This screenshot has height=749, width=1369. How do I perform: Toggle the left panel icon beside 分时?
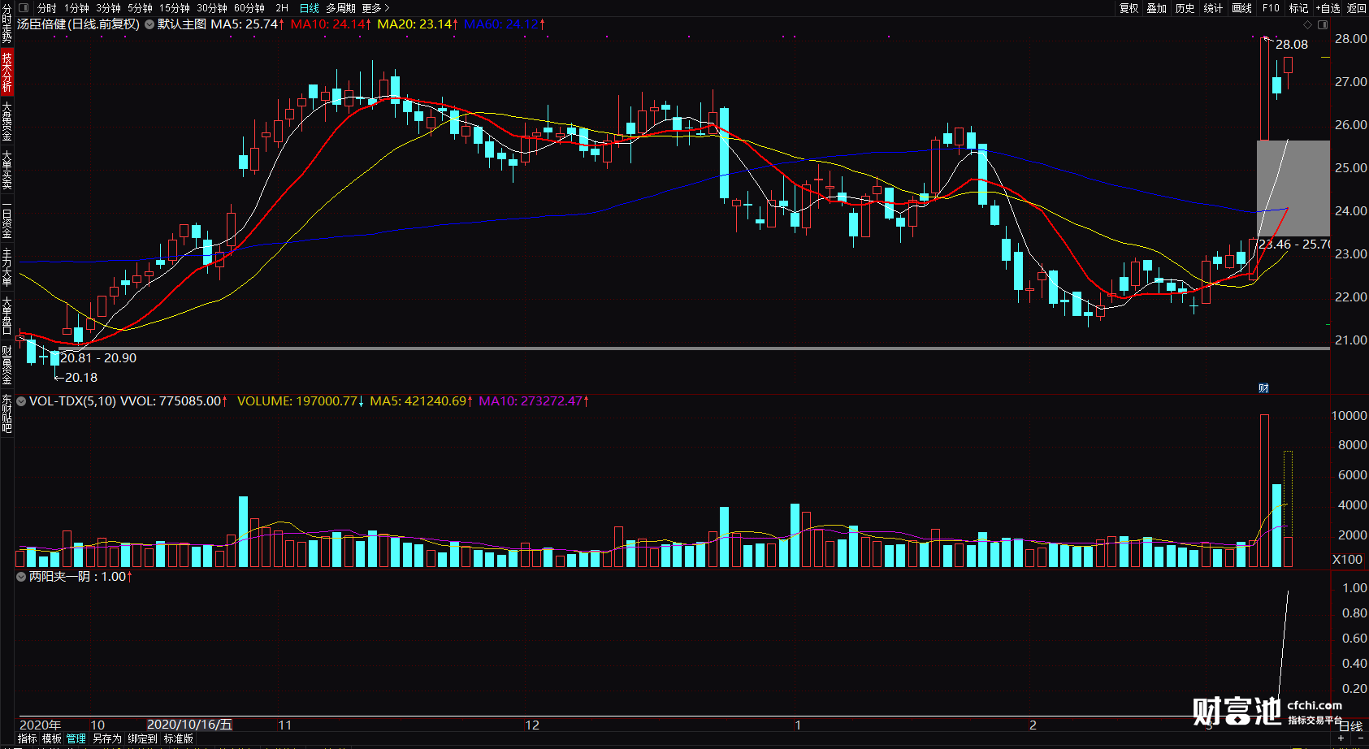pyautogui.click(x=23, y=7)
